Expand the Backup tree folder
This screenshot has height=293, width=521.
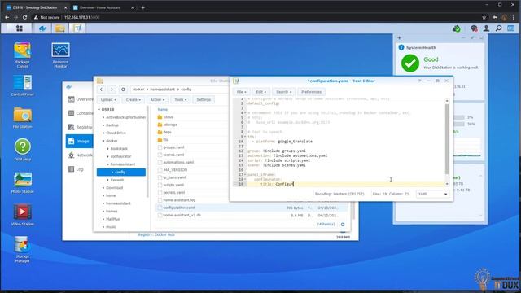click(103, 125)
